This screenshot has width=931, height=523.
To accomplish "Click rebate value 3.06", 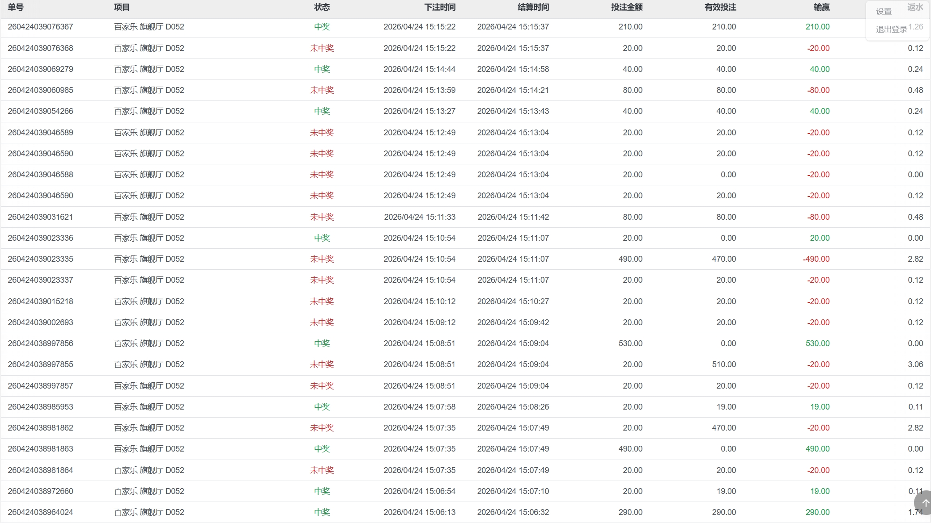I will tap(915, 364).
